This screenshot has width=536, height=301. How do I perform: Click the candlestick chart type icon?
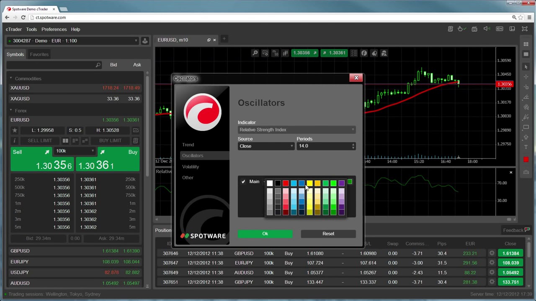(285, 53)
